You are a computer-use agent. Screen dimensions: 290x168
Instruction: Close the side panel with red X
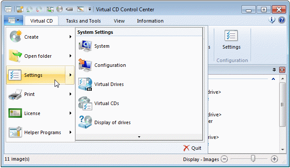coord(282,70)
